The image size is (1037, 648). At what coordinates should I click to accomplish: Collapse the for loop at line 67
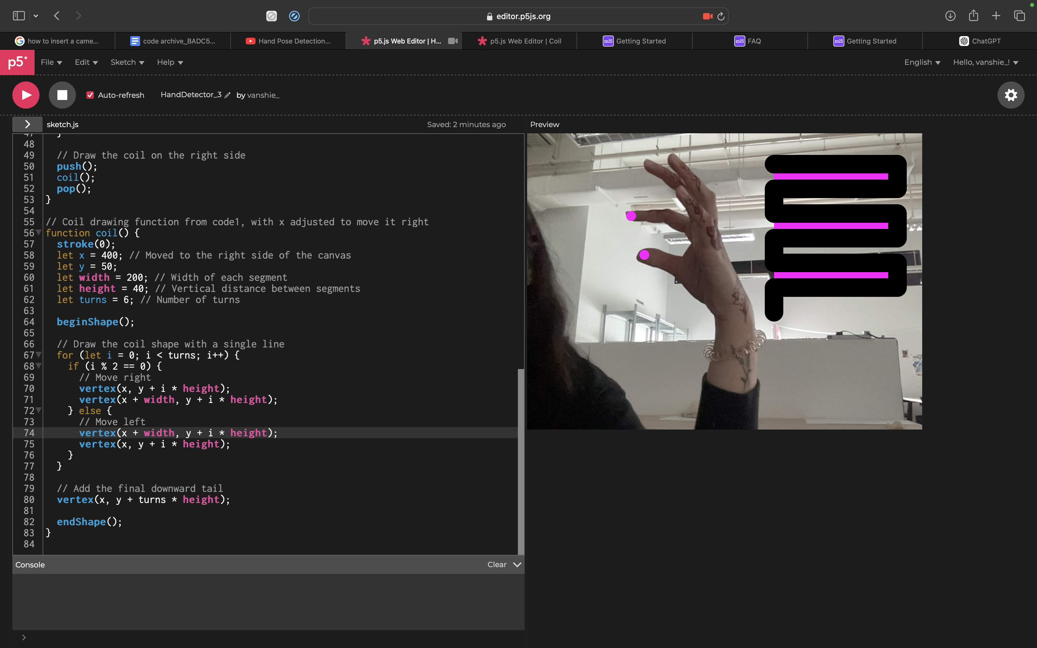click(39, 355)
